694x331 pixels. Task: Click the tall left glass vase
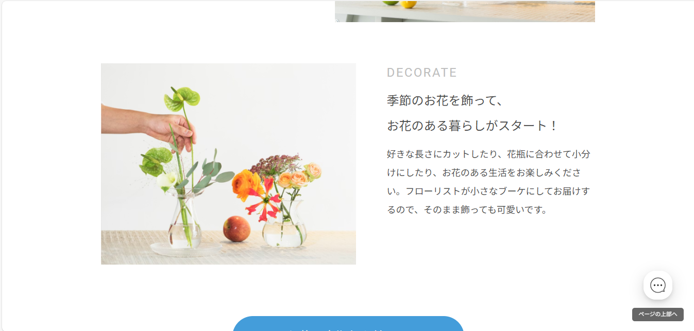[x=184, y=220]
